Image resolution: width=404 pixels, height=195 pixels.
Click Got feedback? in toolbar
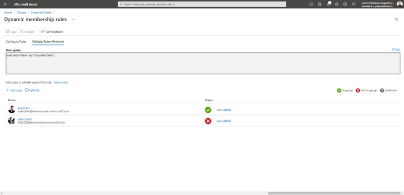coord(52,32)
